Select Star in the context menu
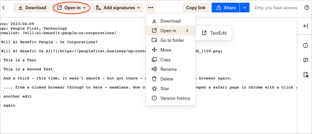312x134 pixels. click(171, 88)
